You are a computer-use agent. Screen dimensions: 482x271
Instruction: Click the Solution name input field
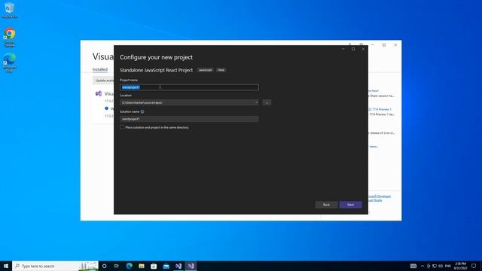pos(189,119)
